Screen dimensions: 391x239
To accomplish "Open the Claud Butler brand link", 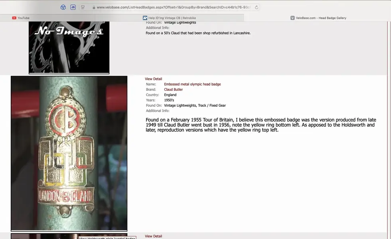I will click(x=173, y=89).
